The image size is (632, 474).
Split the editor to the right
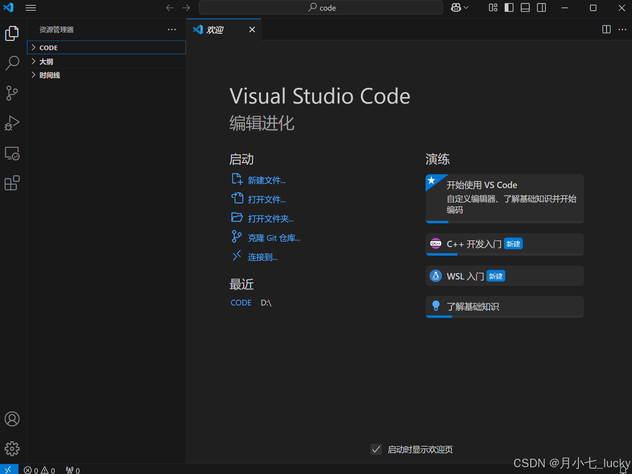[x=606, y=30]
